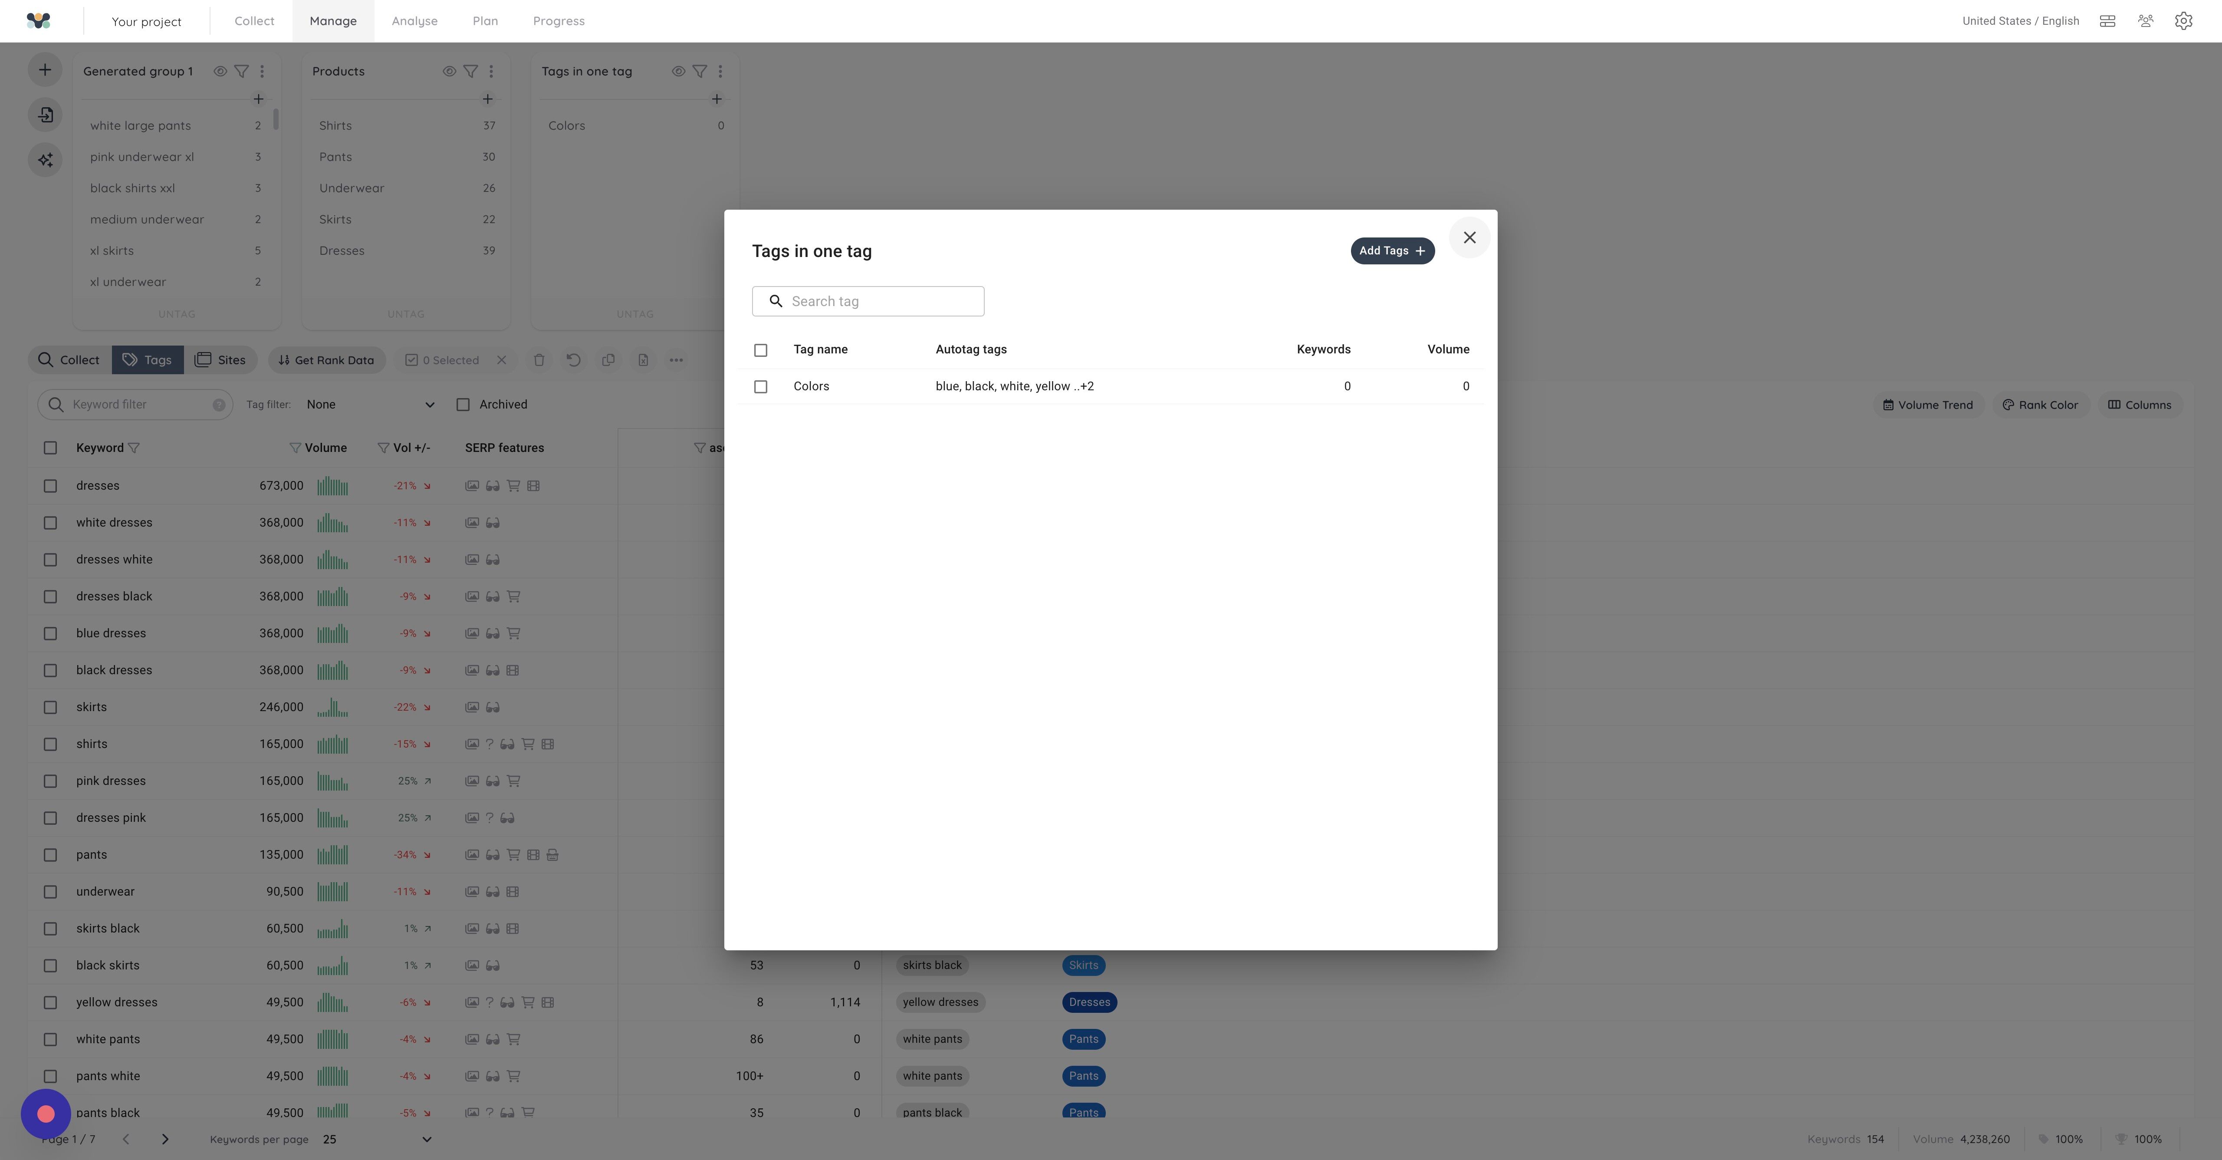Switch to the Progress tab

point(559,21)
